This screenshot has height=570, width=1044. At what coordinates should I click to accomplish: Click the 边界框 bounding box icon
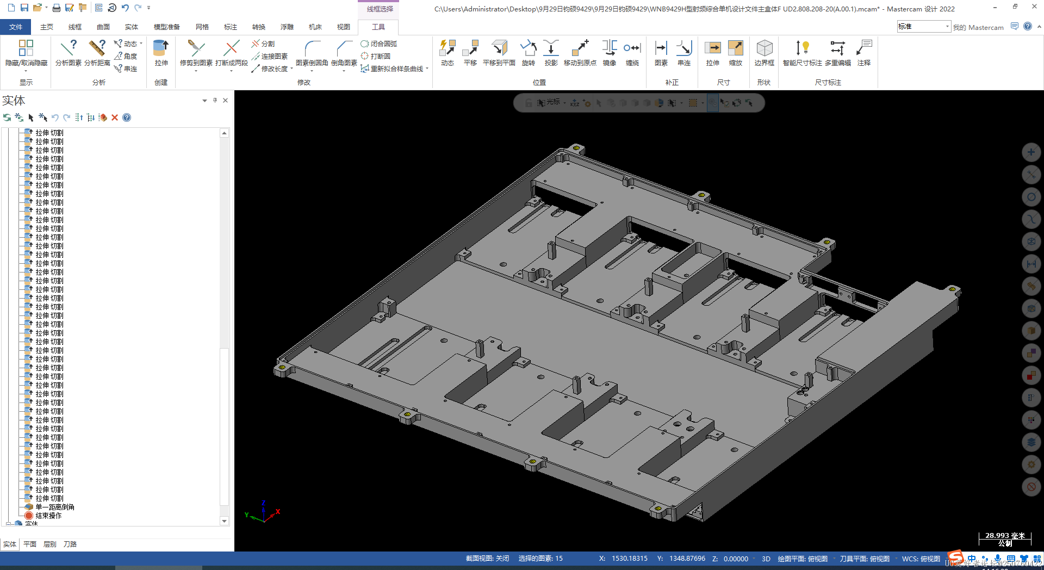[764, 53]
